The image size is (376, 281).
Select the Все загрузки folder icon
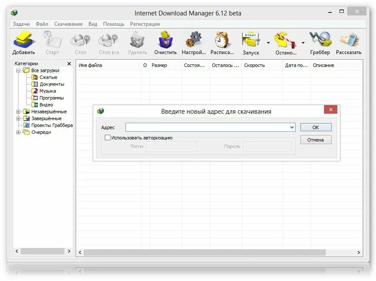(x=26, y=70)
